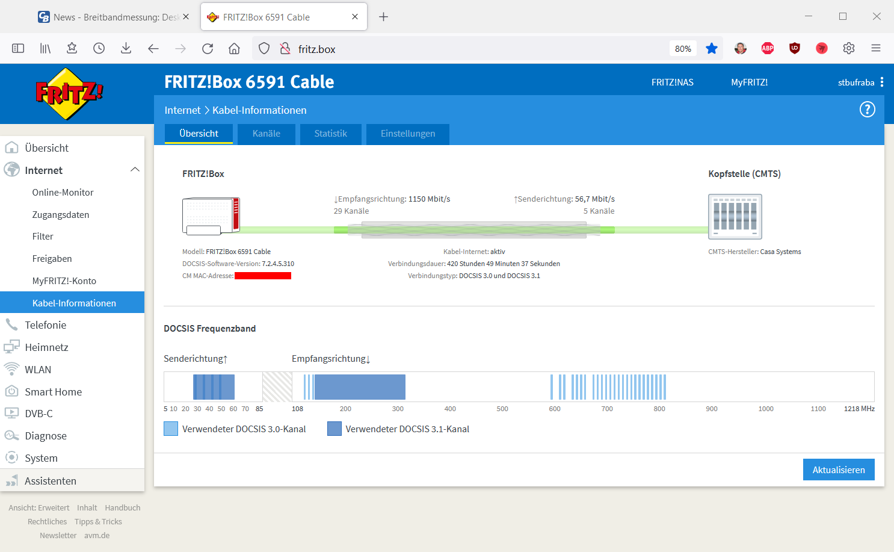Open the Handbuch footer link
The width and height of the screenshot is (894, 552).
click(123, 508)
